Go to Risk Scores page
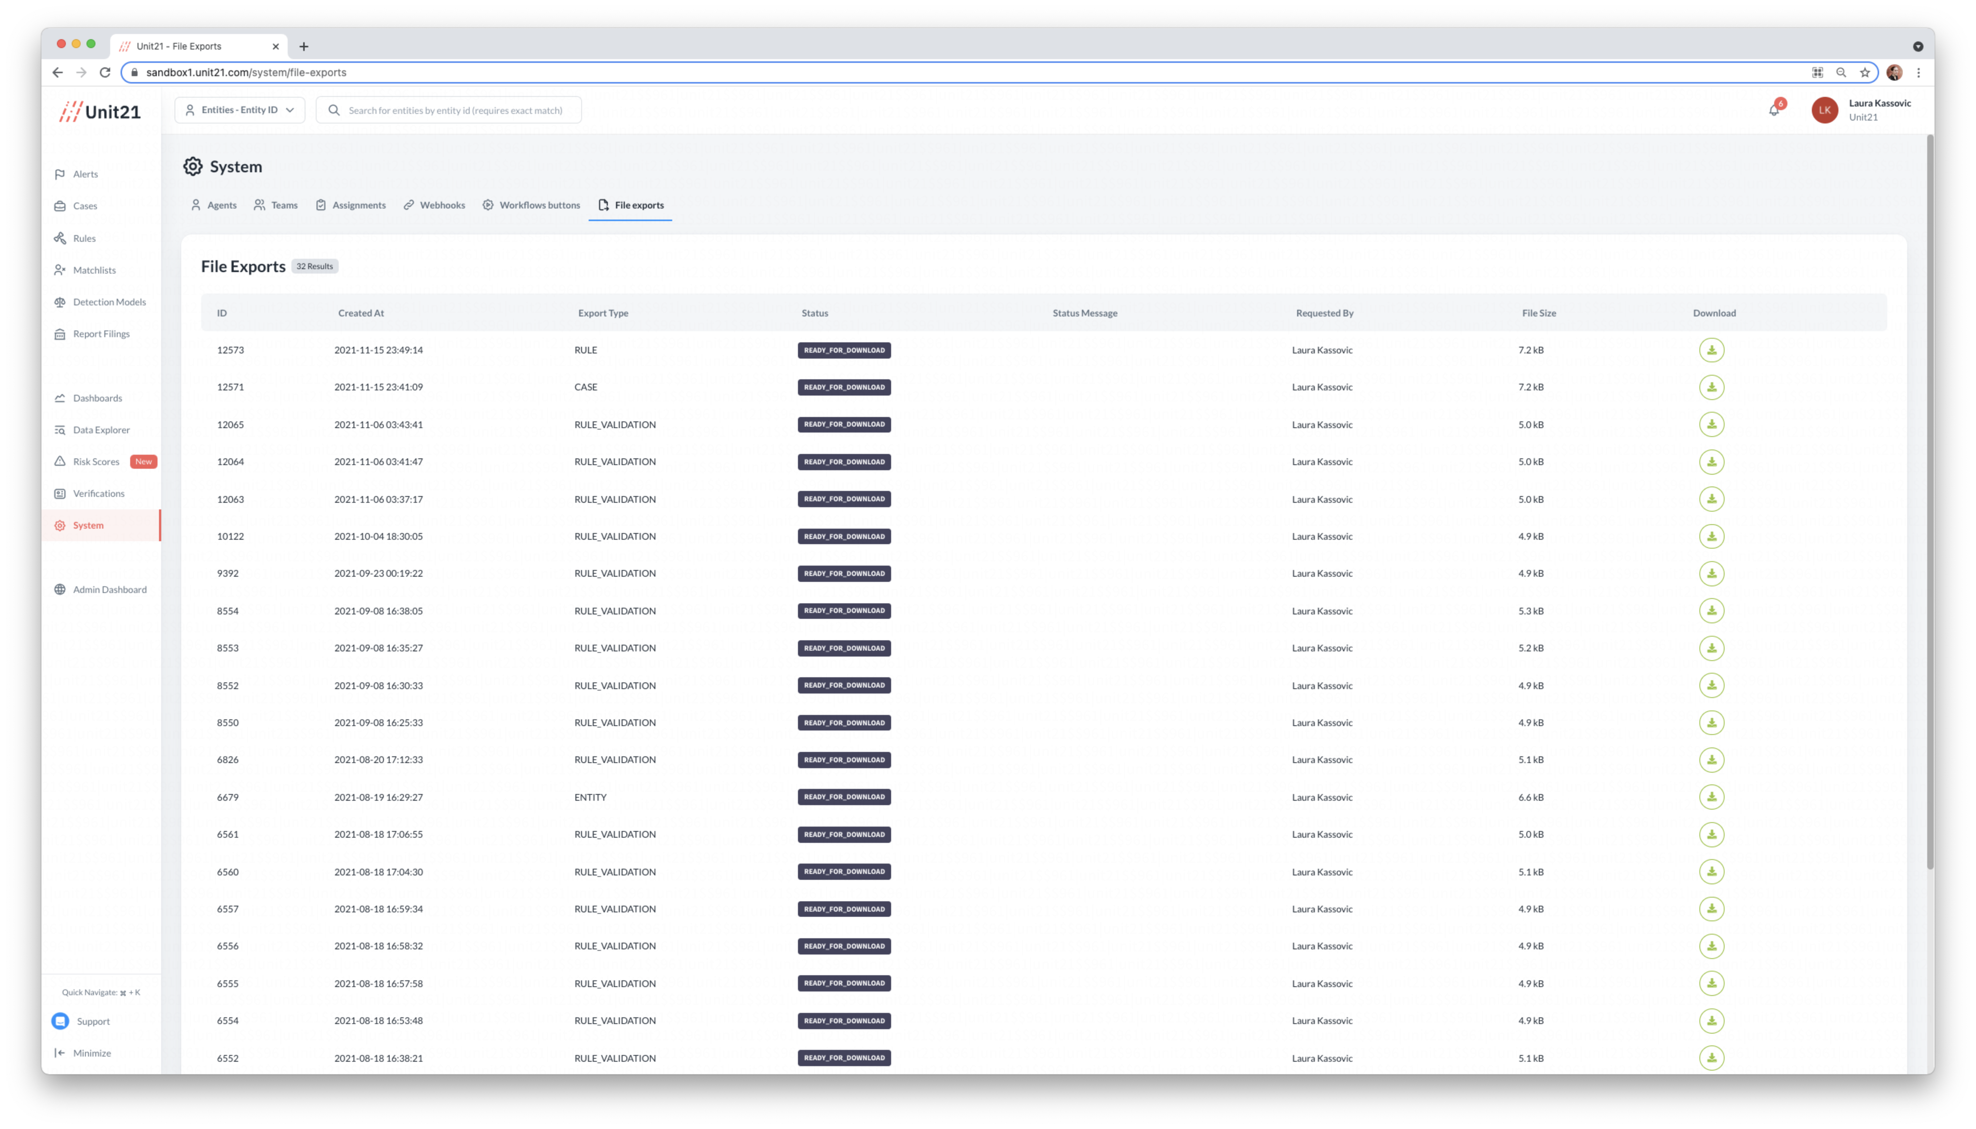This screenshot has width=1976, height=1129. pyautogui.click(x=95, y=461)
